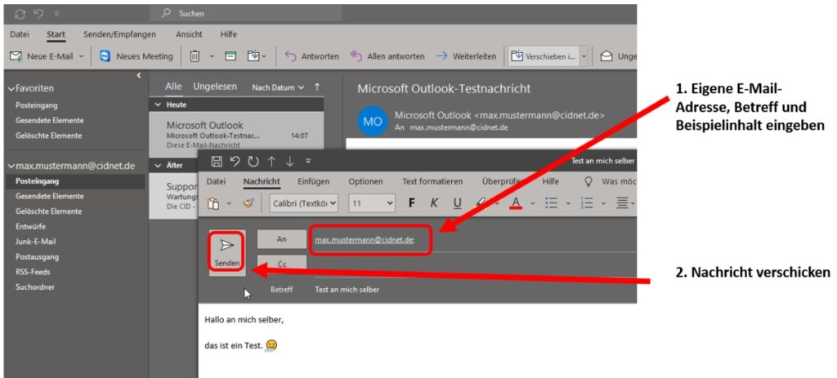Open the Optionen tab in compose window
Screen dimensions: 837x378
click(x=365, y=181)
